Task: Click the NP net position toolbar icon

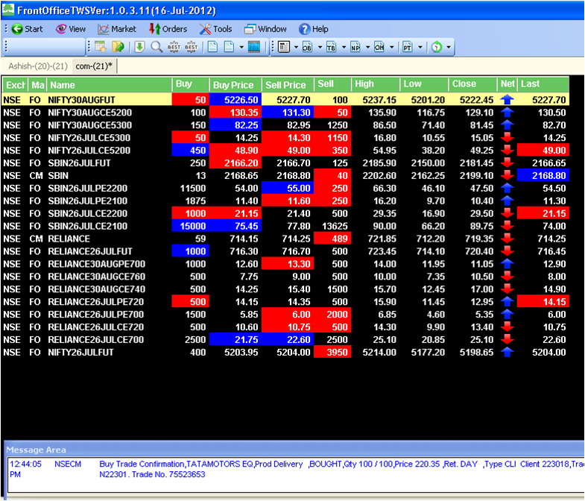Action: (x=355, y=47)
